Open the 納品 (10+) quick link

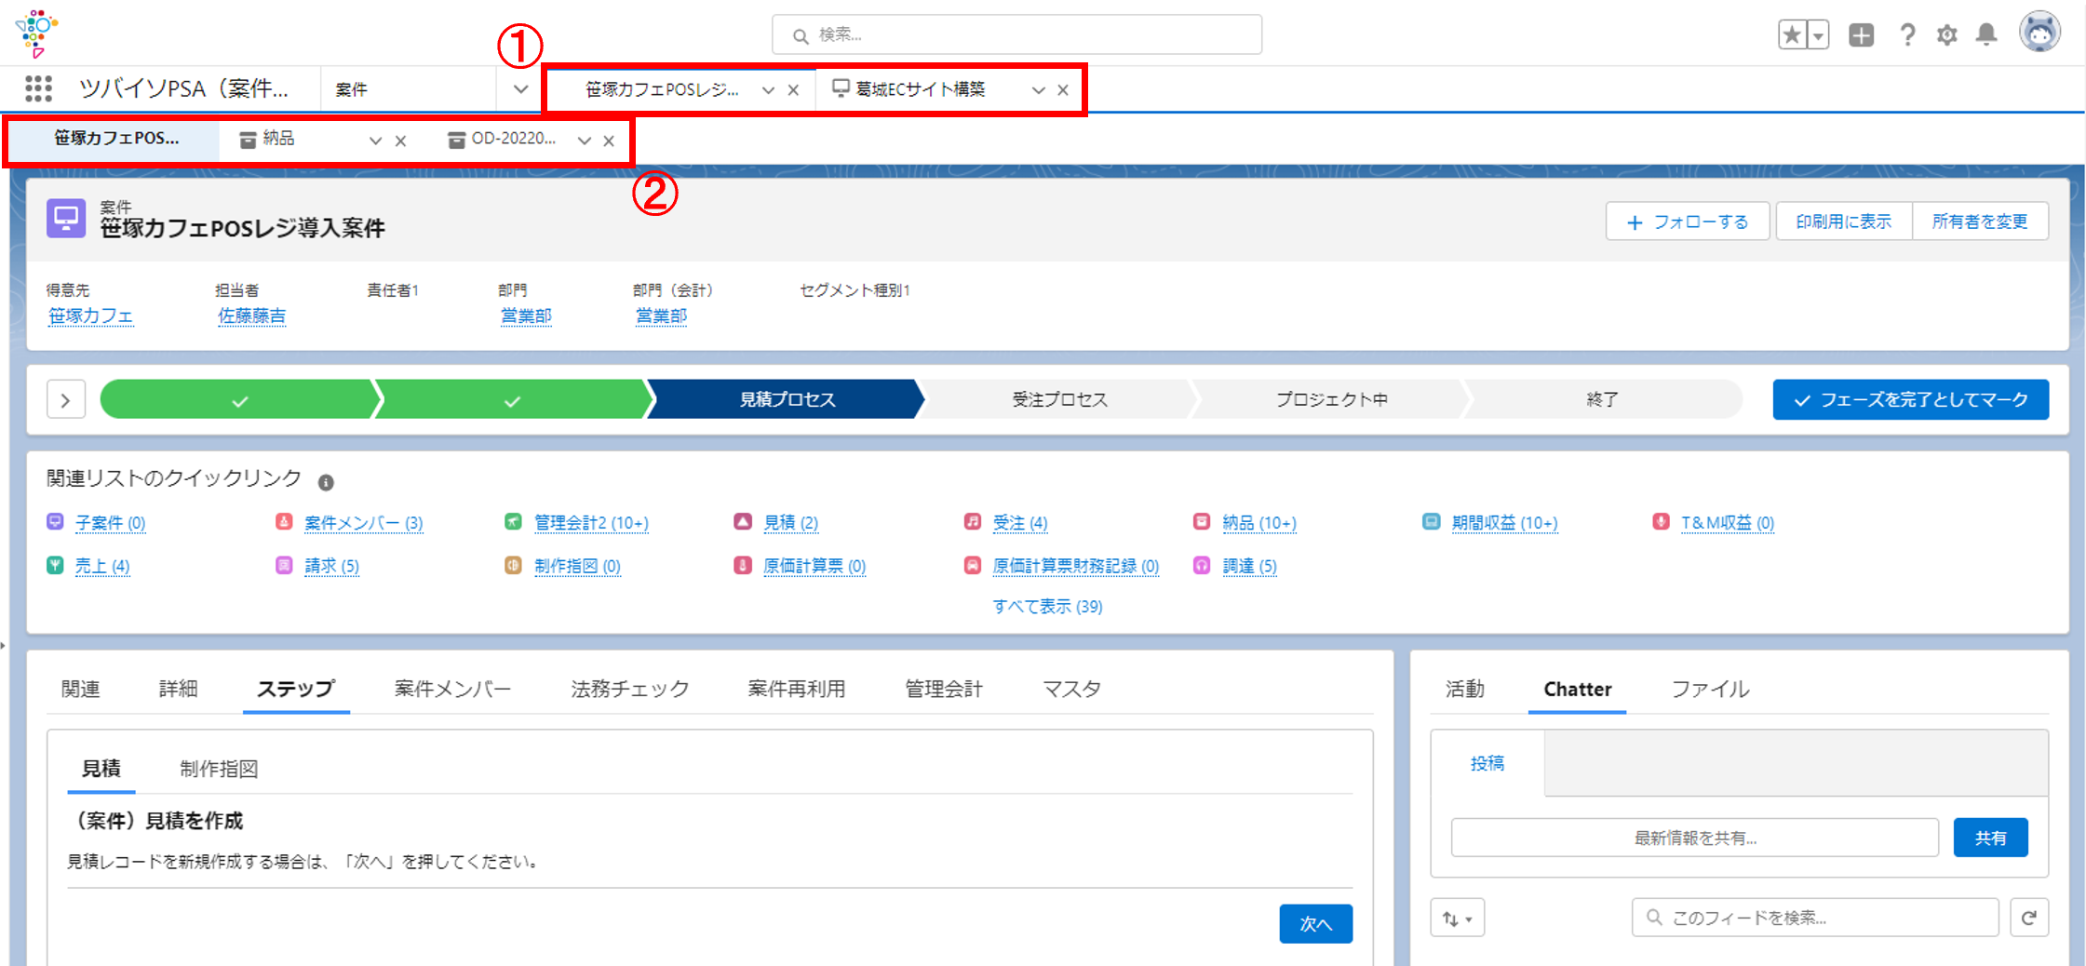tap(1258, 523)
